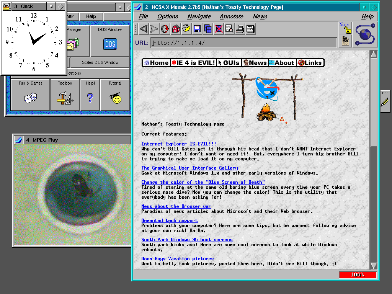Click the MPEG Play video frame
Screen dimensions: 392x294
(72, 195)
